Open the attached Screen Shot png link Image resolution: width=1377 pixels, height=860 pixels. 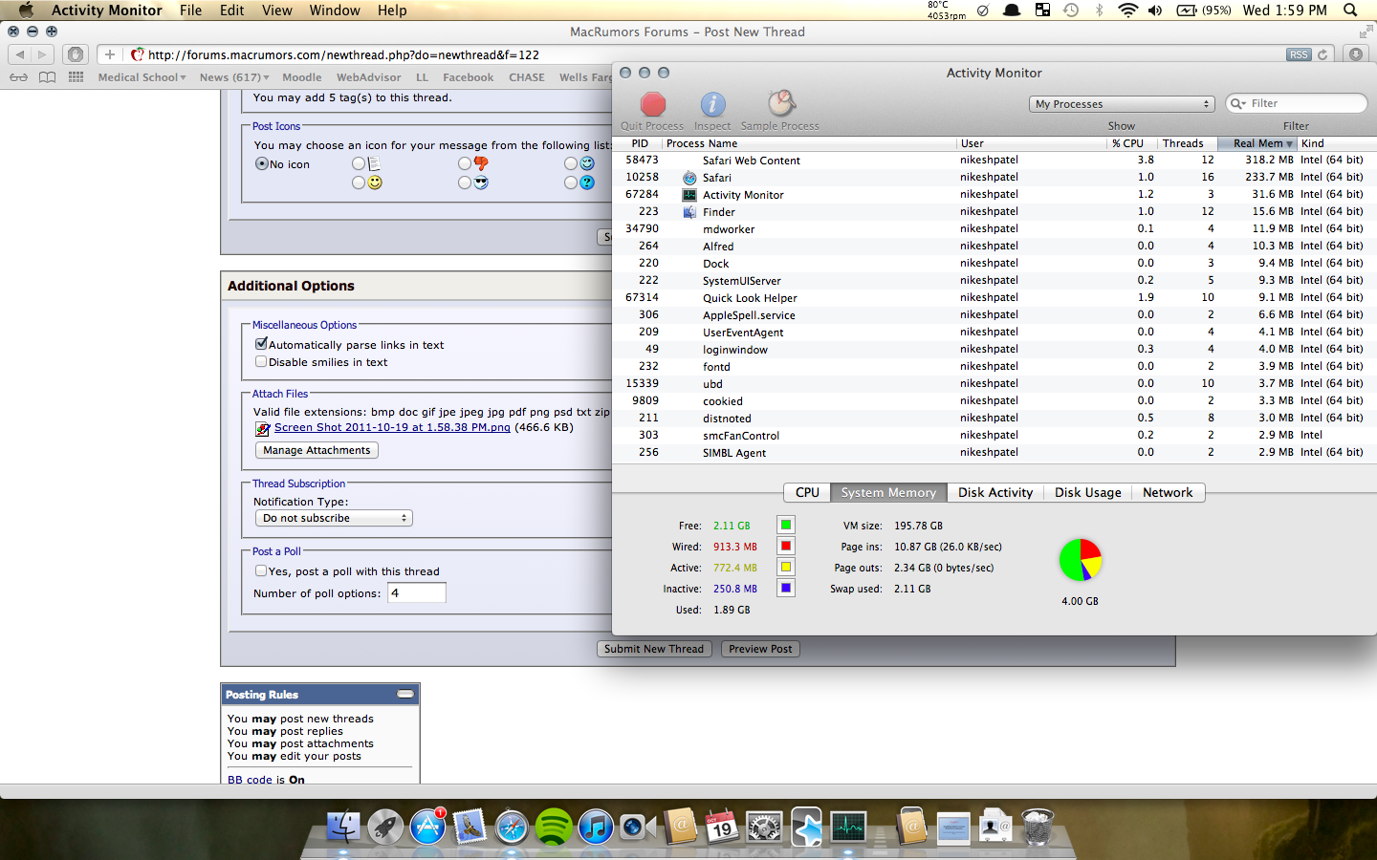pos(392,427)
